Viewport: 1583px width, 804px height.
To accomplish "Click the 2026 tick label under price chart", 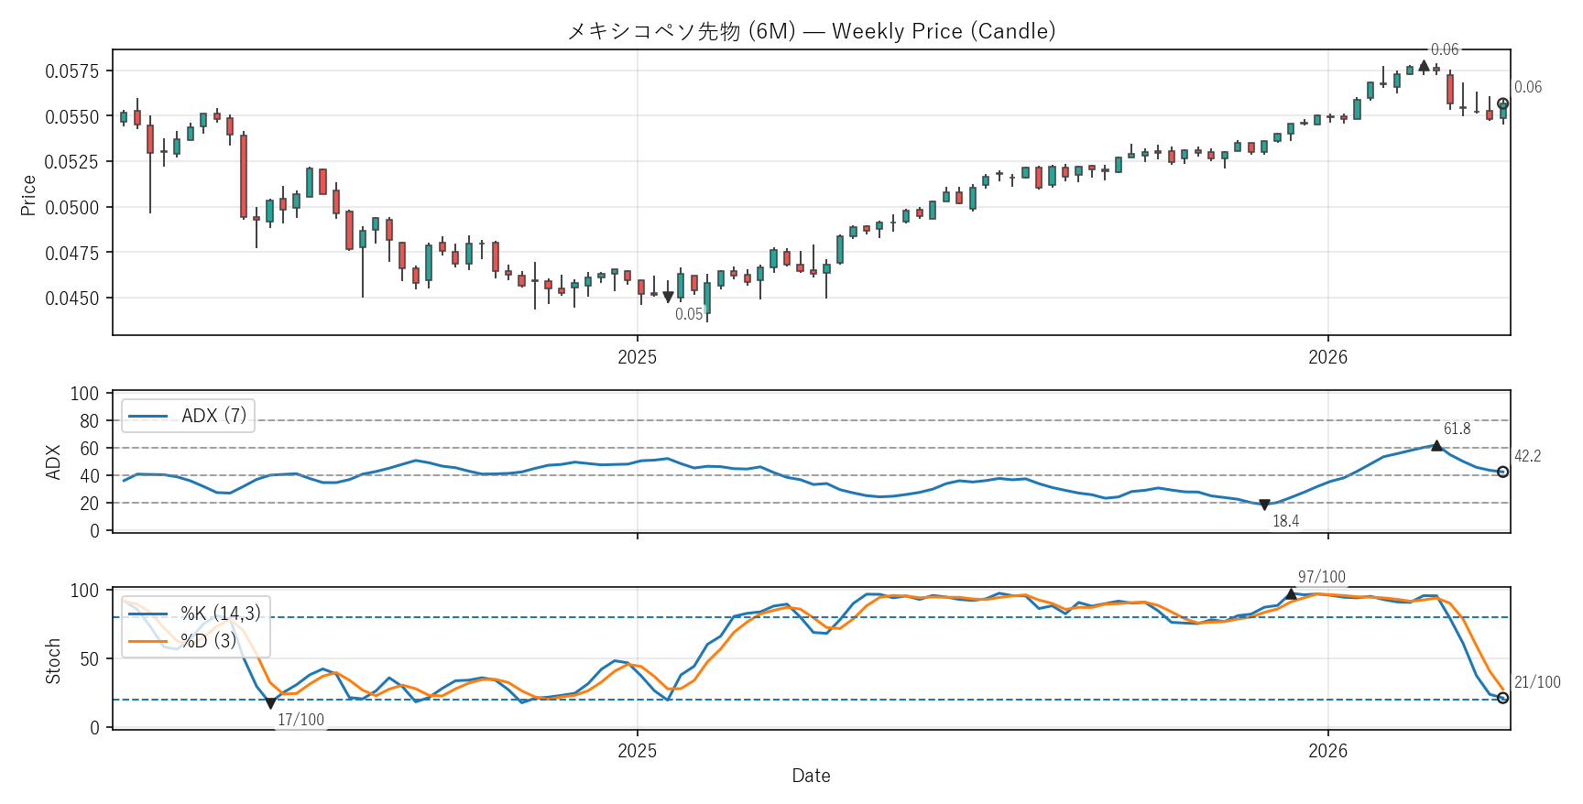I will [1327, 357].
